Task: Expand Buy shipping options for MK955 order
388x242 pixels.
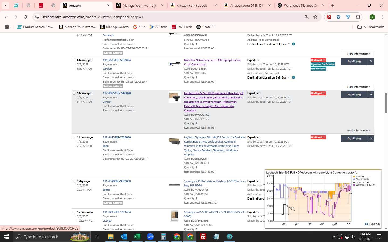Action: pos(371,138)
